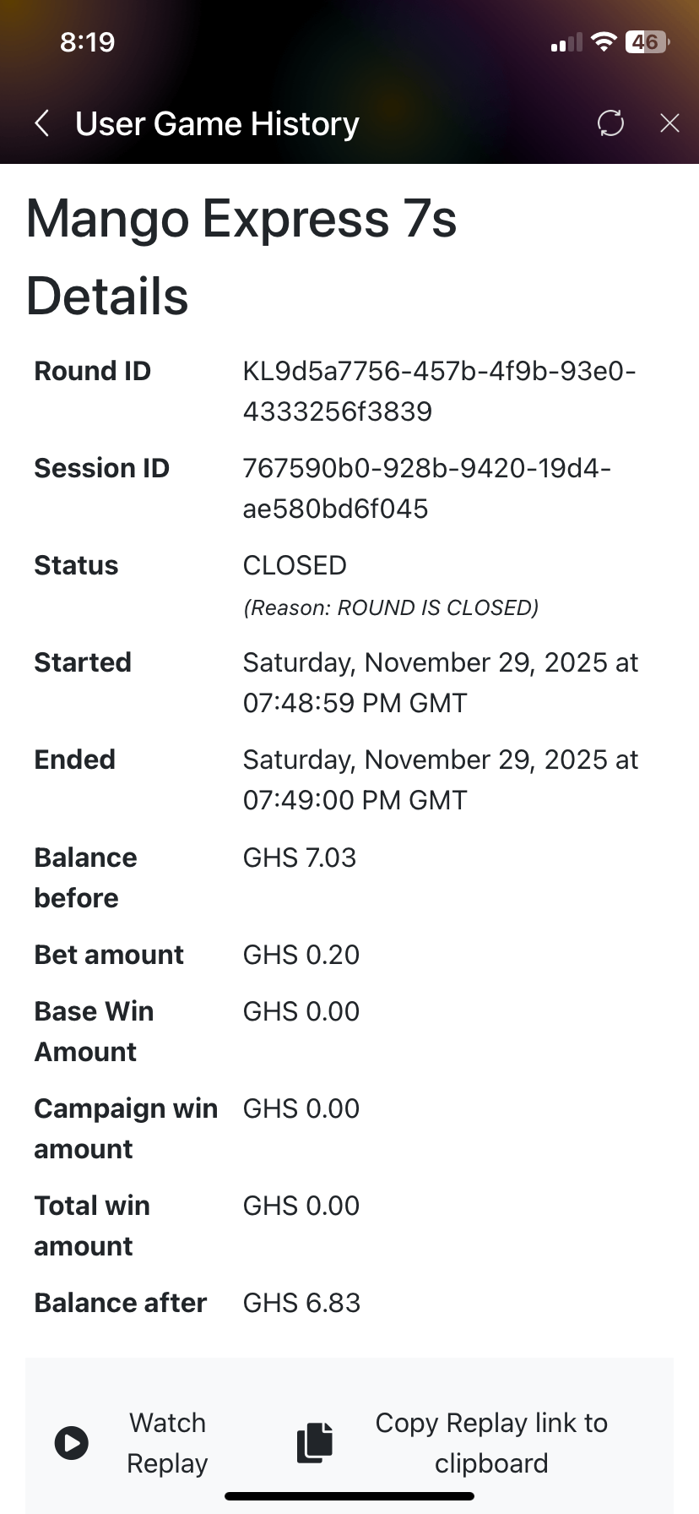Click the copy clipboard icon
The height and width of the screenshot is (1514, 699).
[x=315, y=1442]
